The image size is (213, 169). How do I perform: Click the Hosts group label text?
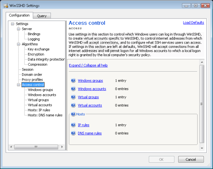tap(80, 114)
